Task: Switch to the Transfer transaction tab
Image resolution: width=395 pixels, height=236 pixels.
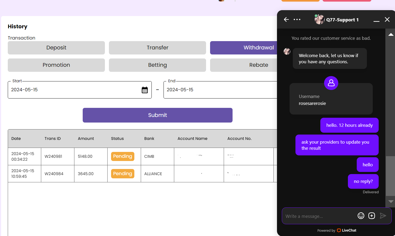Action: (x=157, y=48)
